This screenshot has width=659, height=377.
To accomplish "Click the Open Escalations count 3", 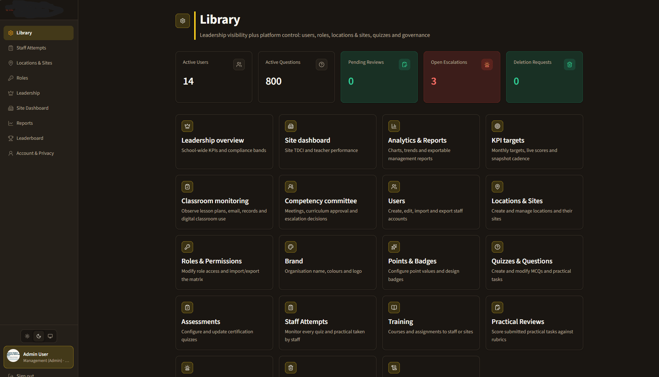I will pos(434,81).
